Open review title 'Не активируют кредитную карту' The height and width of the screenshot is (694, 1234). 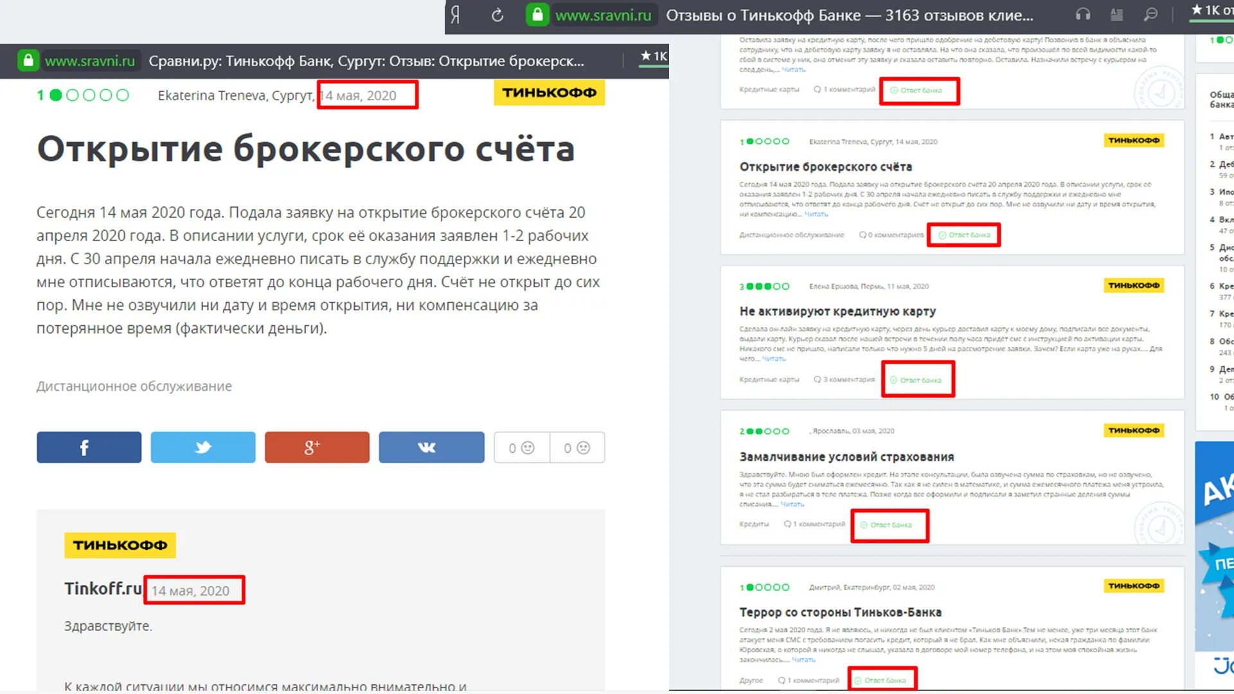pyautogui.click(x=837, y=311)
